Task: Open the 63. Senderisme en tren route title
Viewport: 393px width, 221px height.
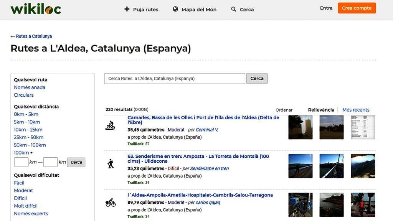Action: pos(198,158)
